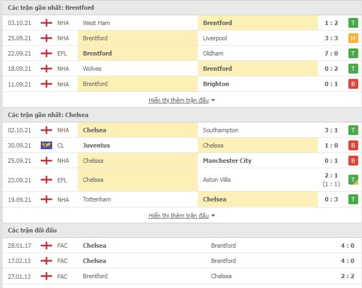Open the Brentford vs Liverpool 3:3 match
The image size is (362, 288).
click(182, 38)
